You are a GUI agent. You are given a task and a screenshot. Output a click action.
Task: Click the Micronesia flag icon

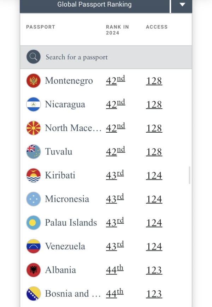tap(34, 199)
